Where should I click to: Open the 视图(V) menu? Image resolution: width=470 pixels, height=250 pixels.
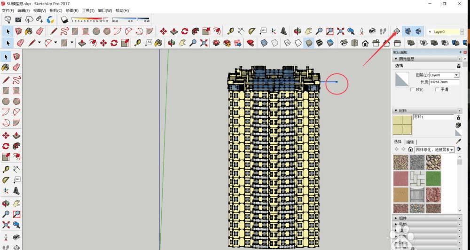click(39, 10)
